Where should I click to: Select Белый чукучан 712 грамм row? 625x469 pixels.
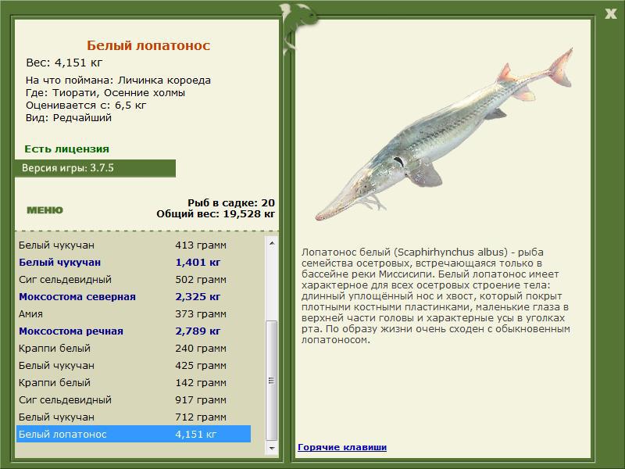click(134, 417)
